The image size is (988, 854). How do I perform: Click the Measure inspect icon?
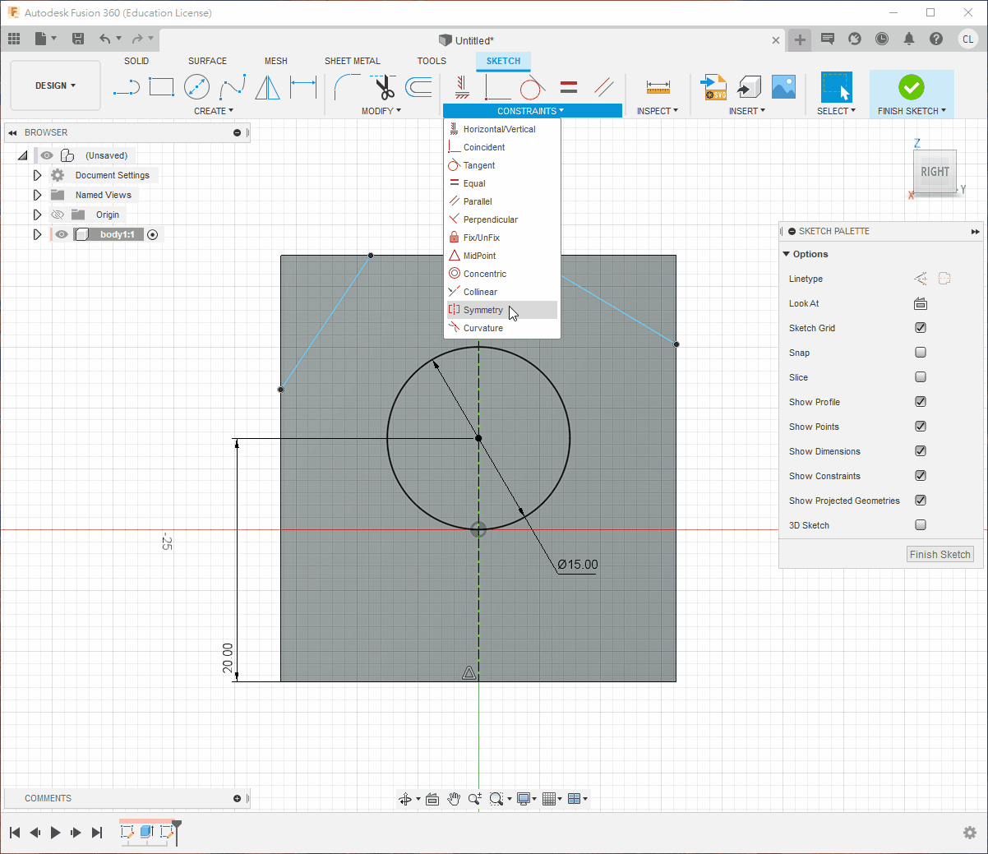pos(658,87)
